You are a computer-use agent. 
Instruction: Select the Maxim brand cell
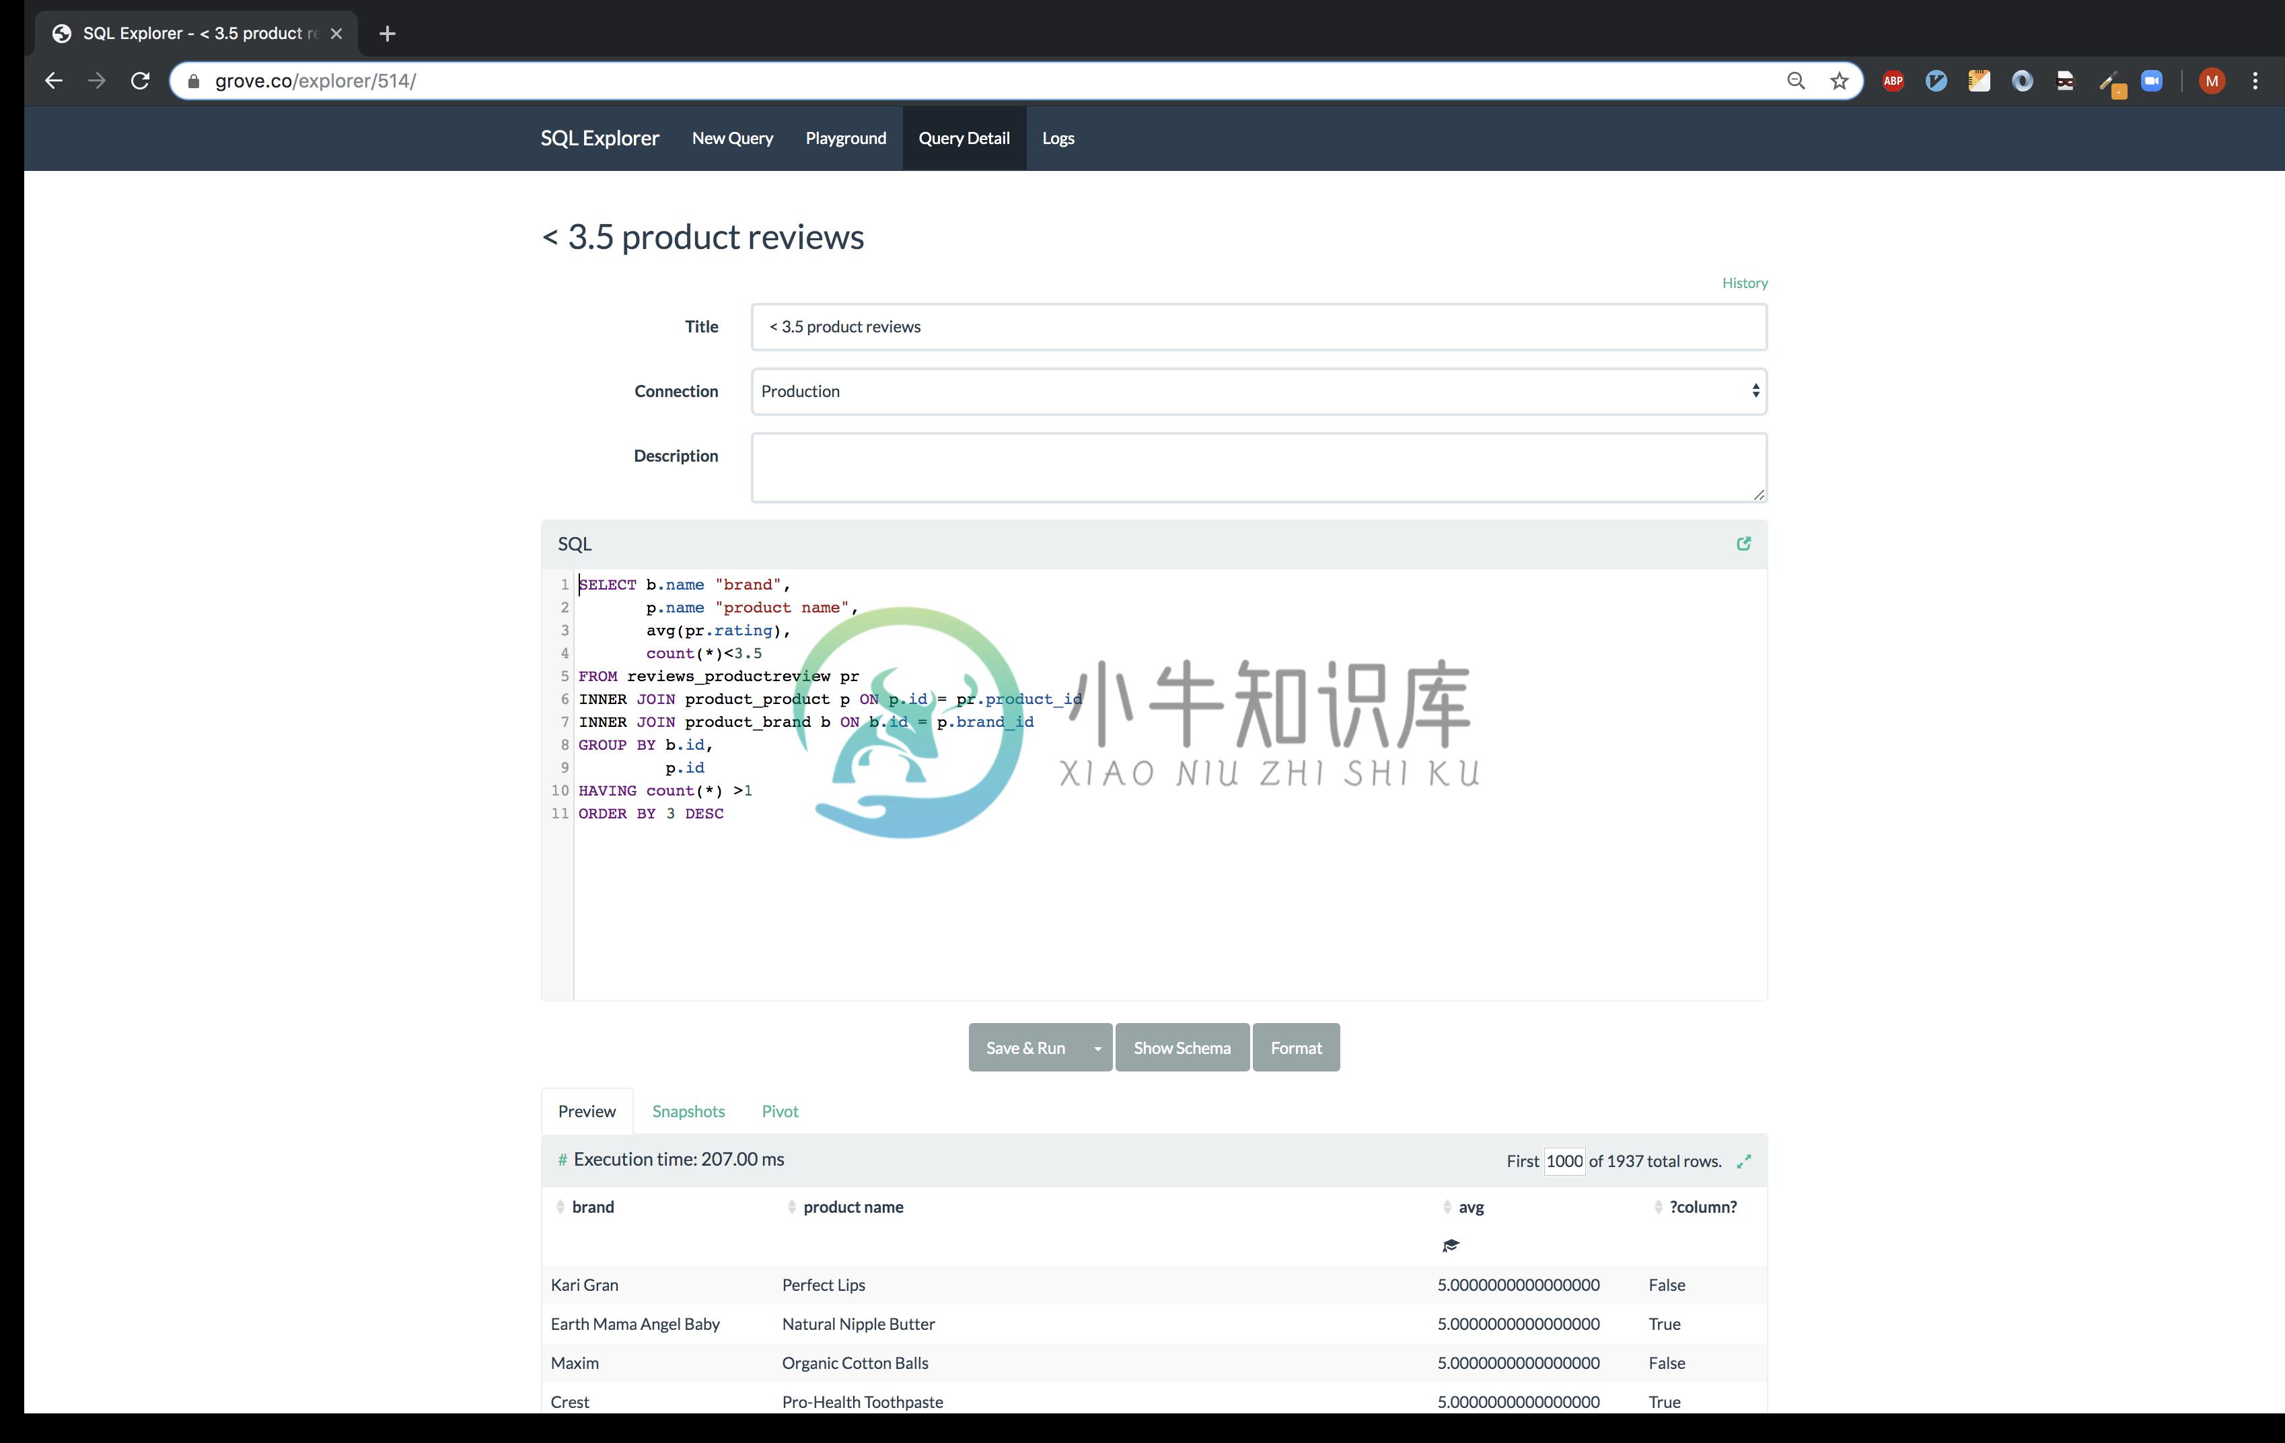pos(574,1362)
